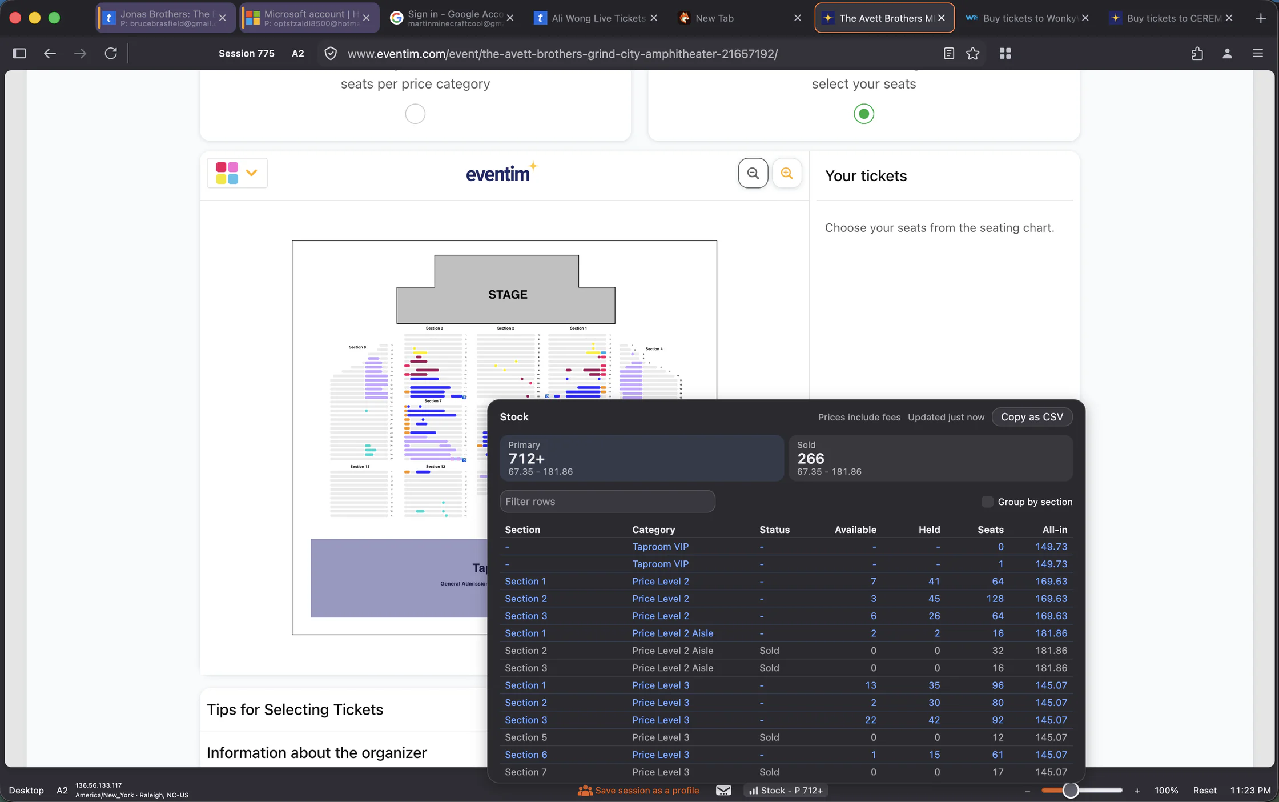Enable the Group by section checkbox
Screen dimensions: 1279x802
coord(987,502)
